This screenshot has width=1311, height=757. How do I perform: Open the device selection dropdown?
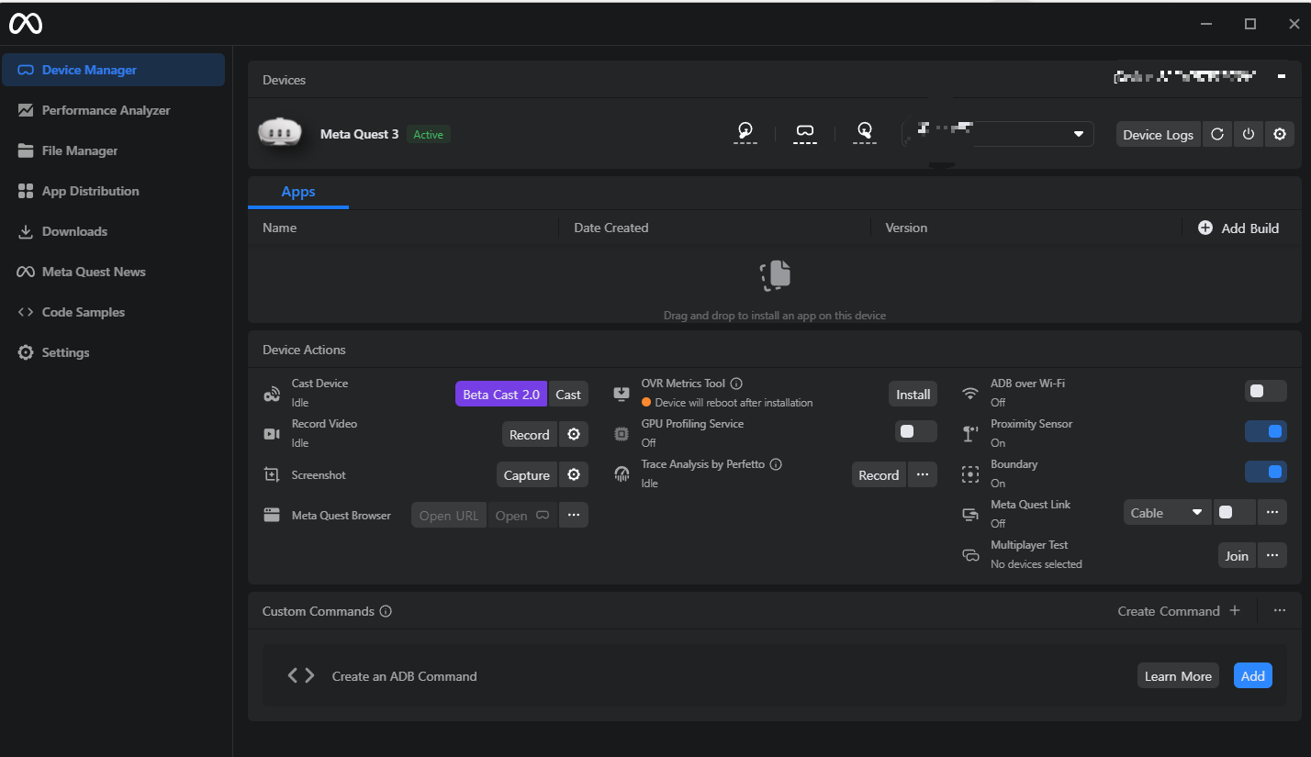click(x=998, y=134)
